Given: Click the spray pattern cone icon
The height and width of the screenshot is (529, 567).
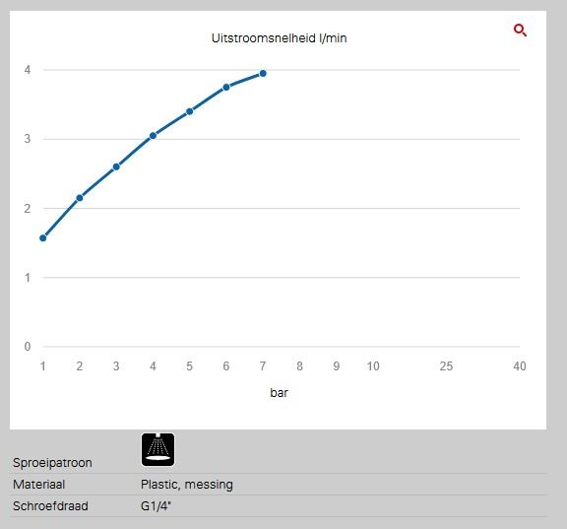Looking at the screenshot, I should 158,450.
